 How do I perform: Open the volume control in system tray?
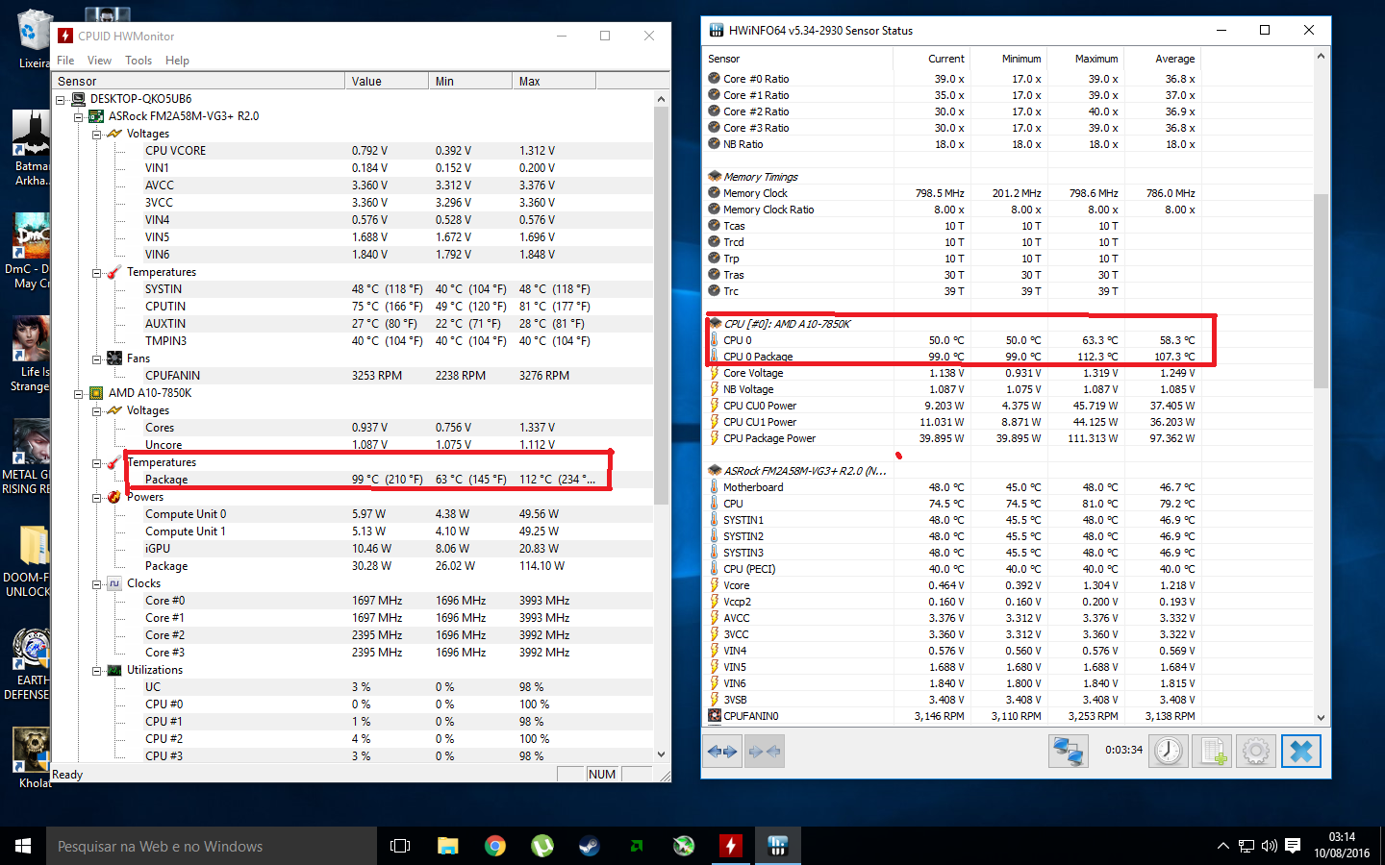click(x=1269, y=846)
